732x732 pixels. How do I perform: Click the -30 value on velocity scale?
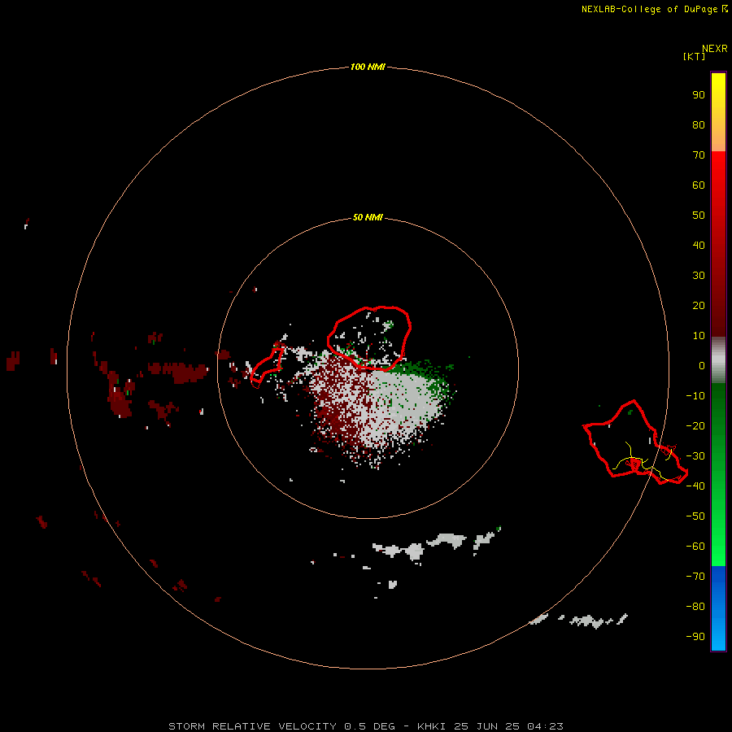tap(695, 456)
